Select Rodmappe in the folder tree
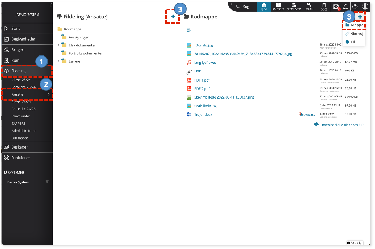This screenshot has width=375, height=249. 73,29
